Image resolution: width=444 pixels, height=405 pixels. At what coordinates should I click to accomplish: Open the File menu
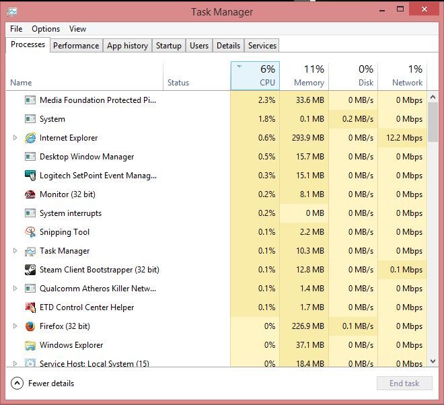coord(16,29)
